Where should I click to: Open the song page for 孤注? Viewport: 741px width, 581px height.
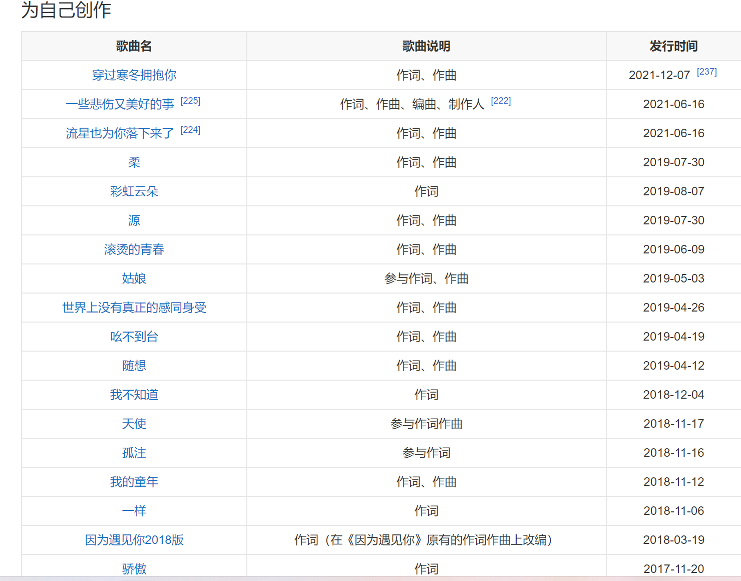[133, 453]
